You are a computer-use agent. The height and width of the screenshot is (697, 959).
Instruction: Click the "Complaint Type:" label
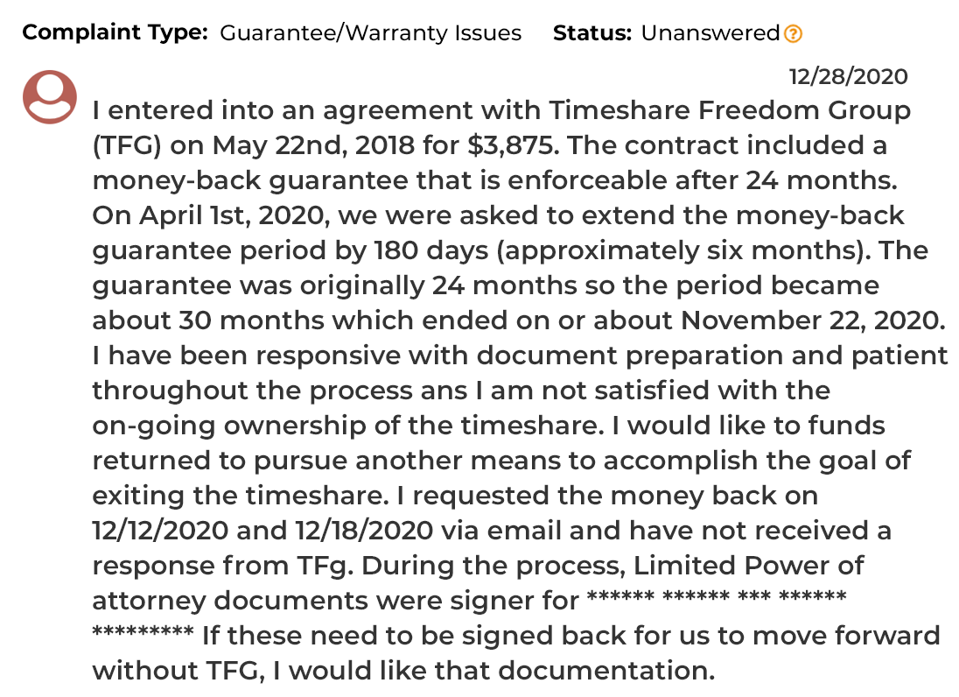pyautogui.click(x=115, y=32)
